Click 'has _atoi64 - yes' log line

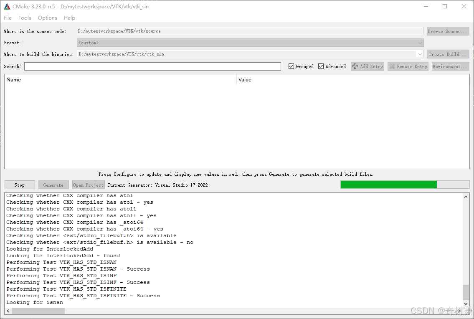point(85,229)
